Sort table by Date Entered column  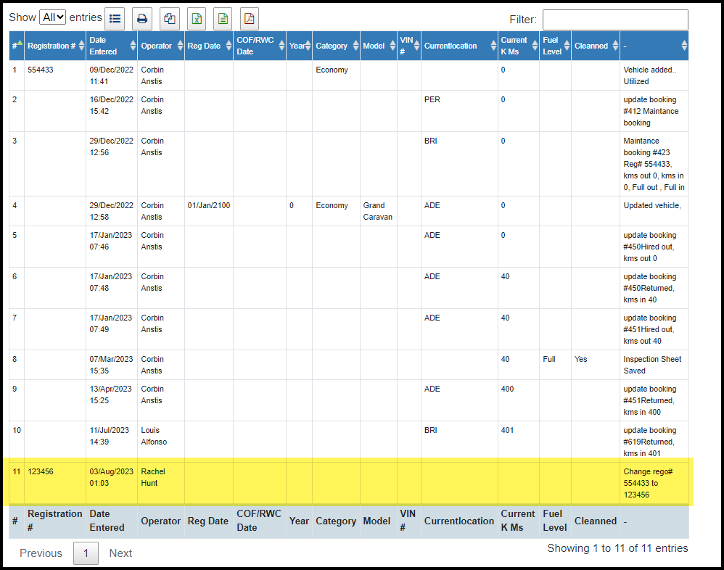pos(111,46)
